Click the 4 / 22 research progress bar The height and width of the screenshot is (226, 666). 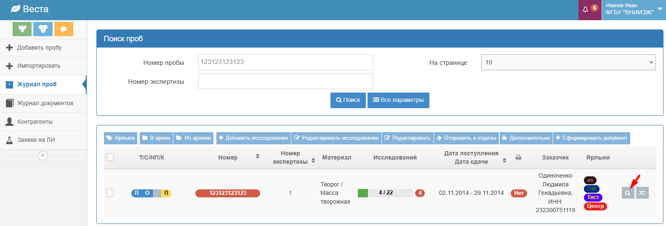(385, 193)
